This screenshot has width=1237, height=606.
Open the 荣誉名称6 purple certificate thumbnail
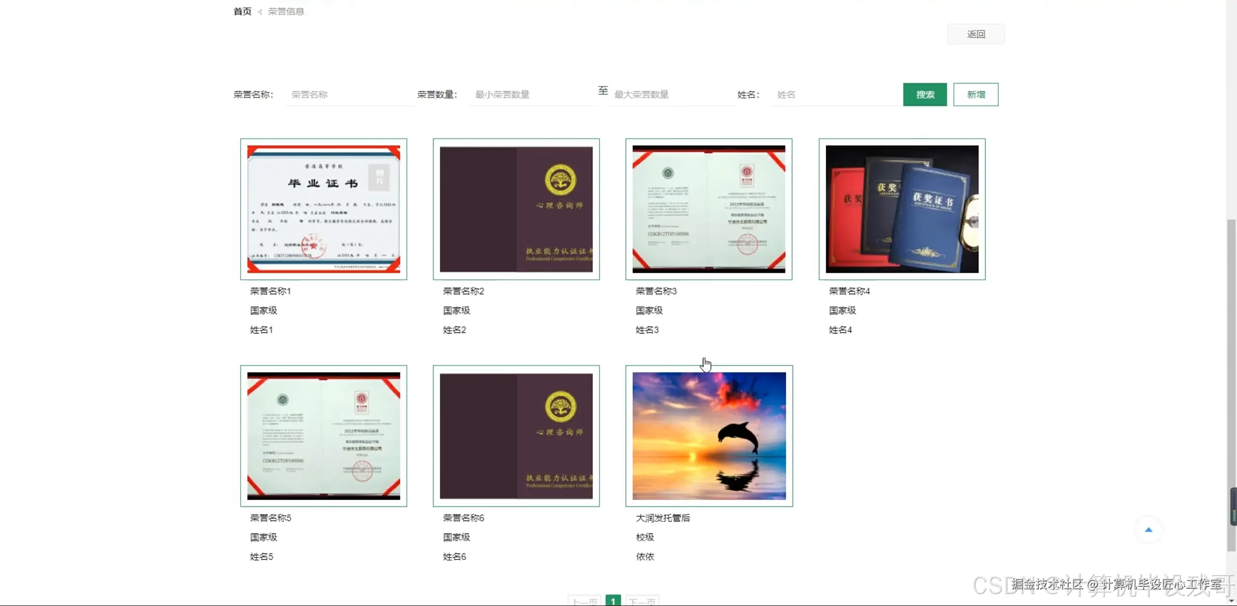[516, 436]
